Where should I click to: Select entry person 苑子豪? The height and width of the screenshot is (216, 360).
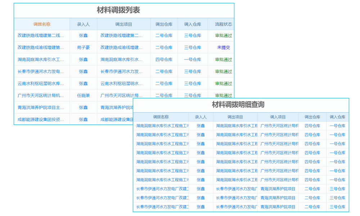click(83, 48)
